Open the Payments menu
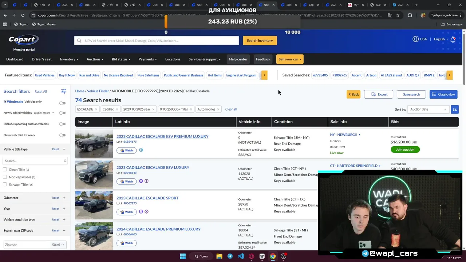Screen dimensions: 466x262 [147, 59]
